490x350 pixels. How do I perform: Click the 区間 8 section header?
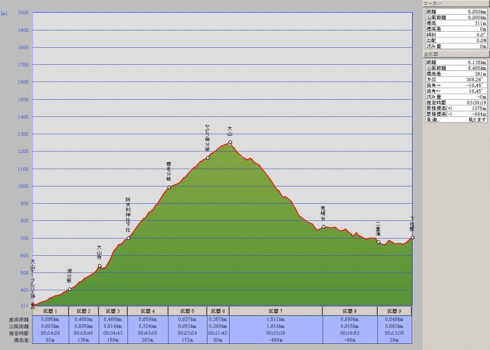click(350, 311)
